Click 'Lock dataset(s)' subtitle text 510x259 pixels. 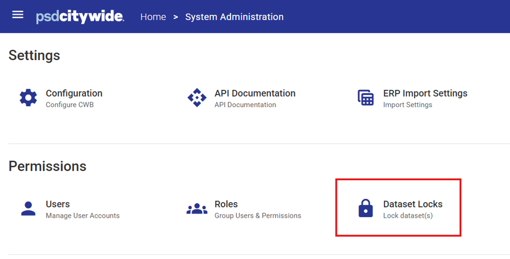408,216
